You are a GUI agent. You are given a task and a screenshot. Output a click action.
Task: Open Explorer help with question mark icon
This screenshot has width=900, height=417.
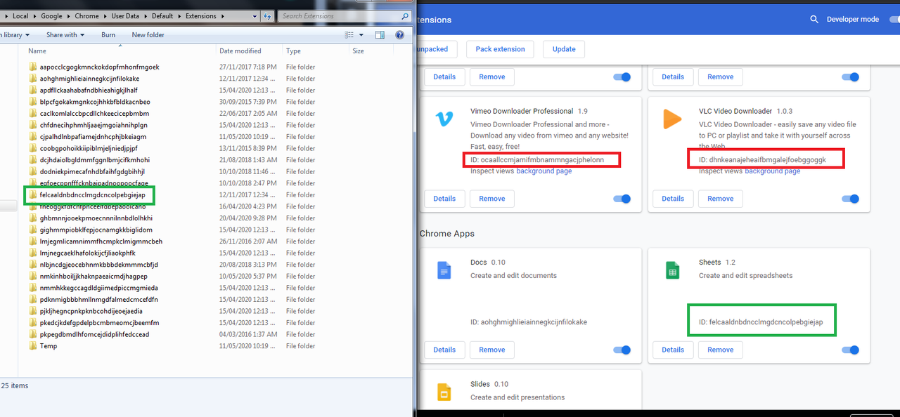point(400,34)
